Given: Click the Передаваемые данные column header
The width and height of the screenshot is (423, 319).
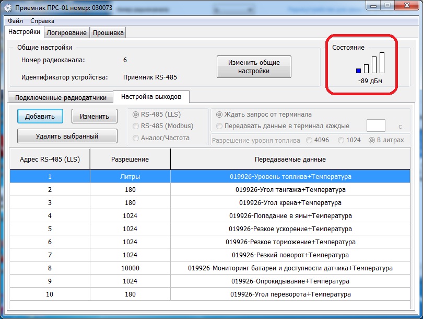Looking at the screenshot, I should pos(290,159).
